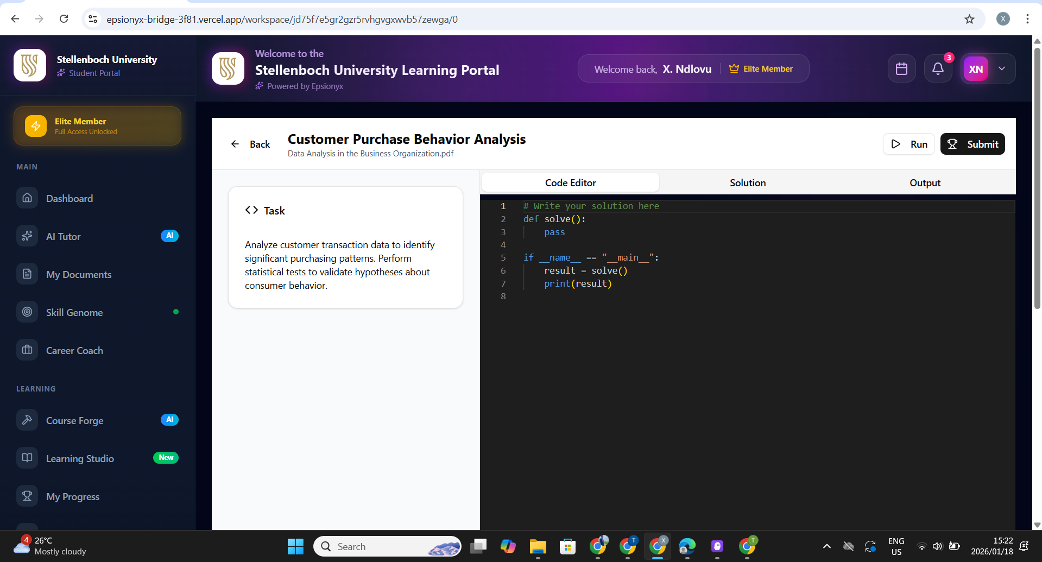Click the Windows taskbar search box
The width and height of the screenshot is (1042, 562).
387,546
